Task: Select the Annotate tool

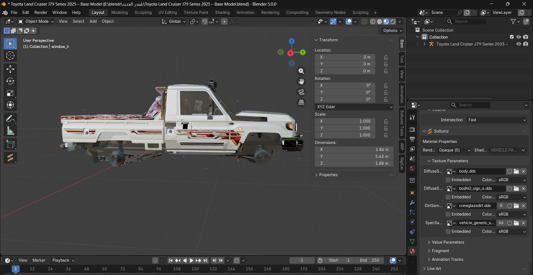Action: click(x=10, y=119)
